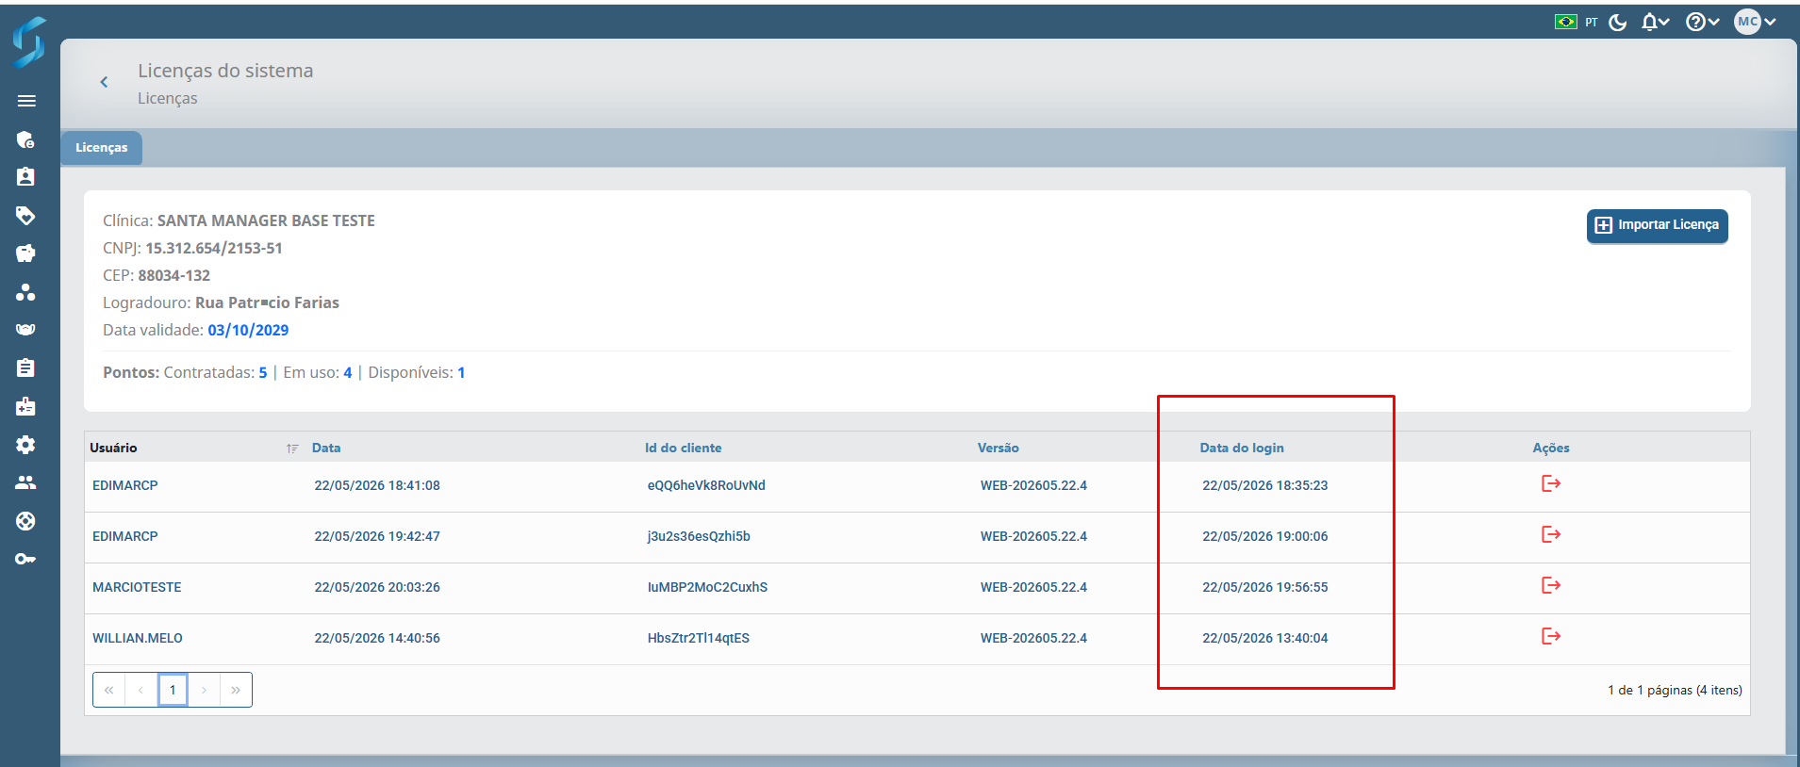Click client id IuMBP2MoC2CuxhS
Screen dimensions: 1800x767
click(707, 587)
